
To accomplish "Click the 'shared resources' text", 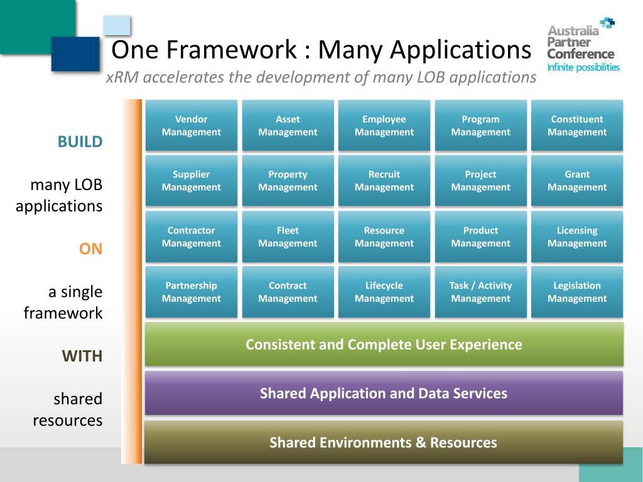I will [68, 409].
